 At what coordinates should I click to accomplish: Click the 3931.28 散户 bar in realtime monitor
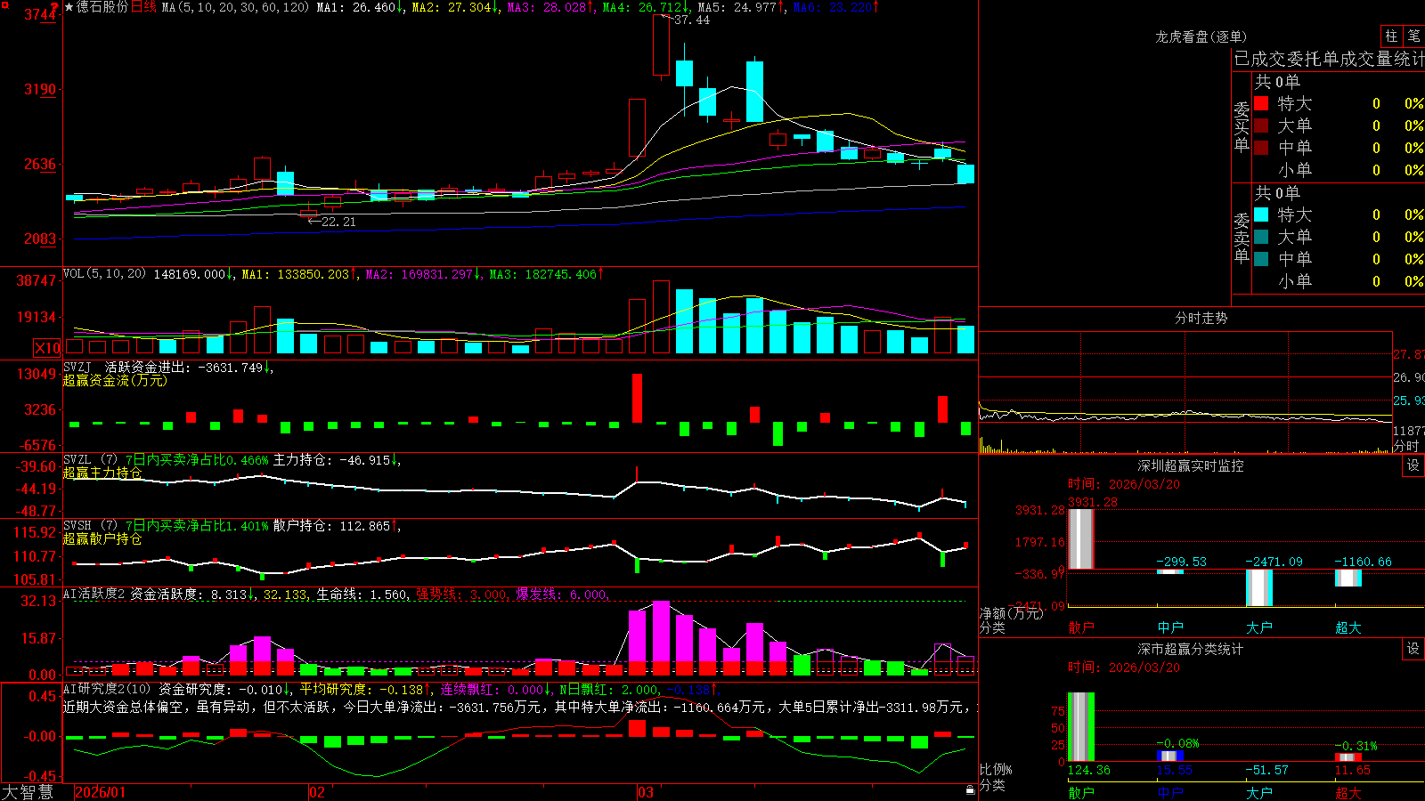tap(1080, 539)
